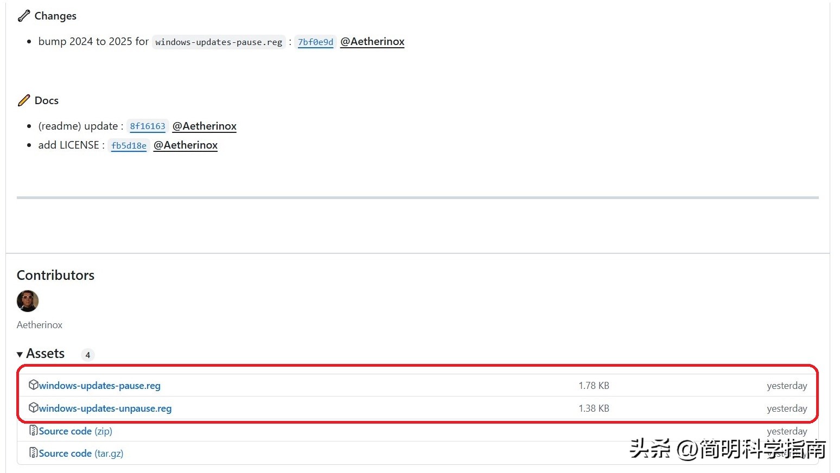The height and width of the screenshot is (473, 840).
Task: Click the package icon before windows-updates-pause.reg
Action: [34, 385]
